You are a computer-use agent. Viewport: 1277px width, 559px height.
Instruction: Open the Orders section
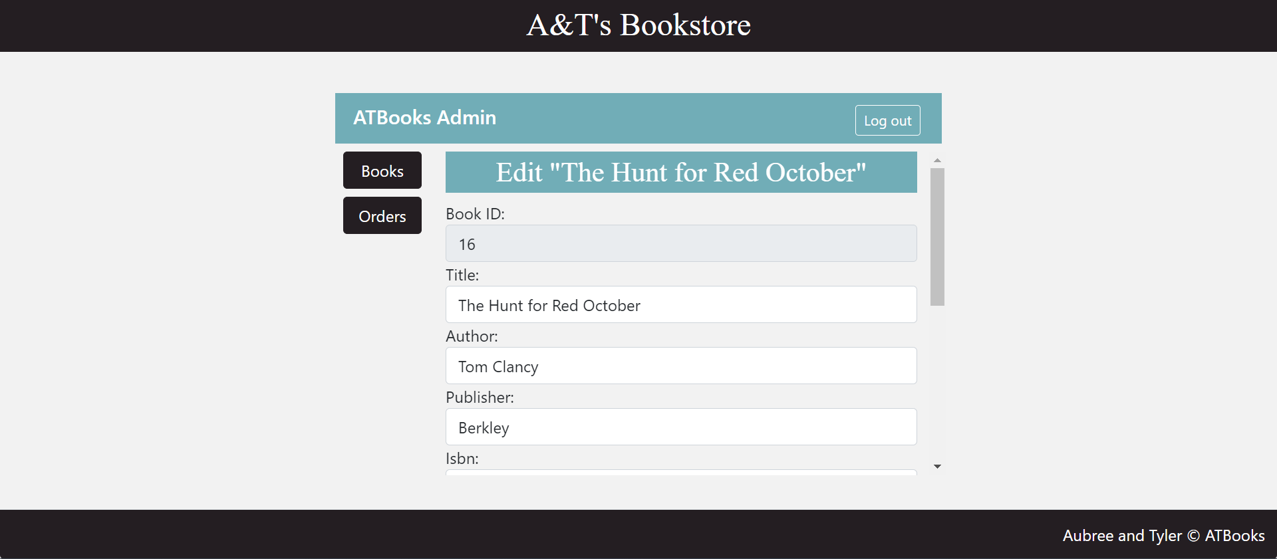click(382, 215)
